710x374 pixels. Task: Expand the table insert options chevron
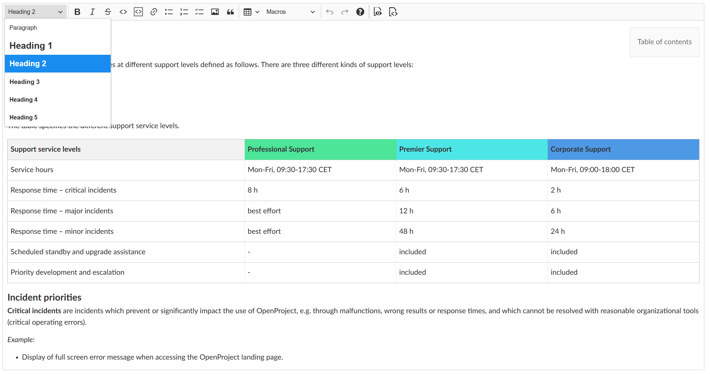click(257, 12)
